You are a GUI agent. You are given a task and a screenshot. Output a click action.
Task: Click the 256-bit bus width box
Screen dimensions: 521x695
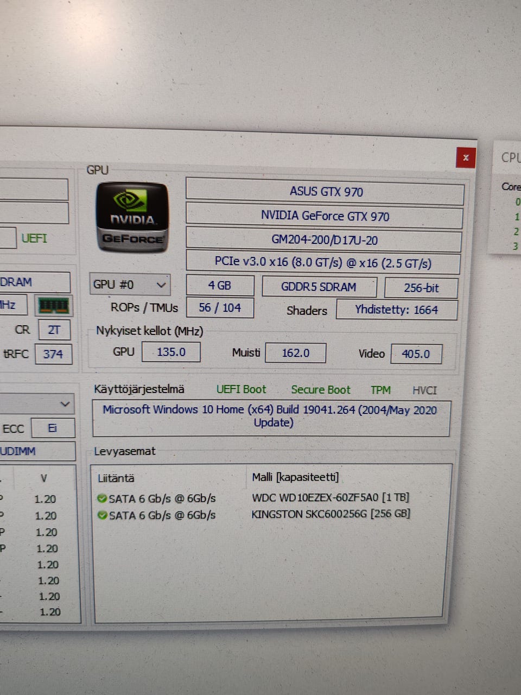421,288
